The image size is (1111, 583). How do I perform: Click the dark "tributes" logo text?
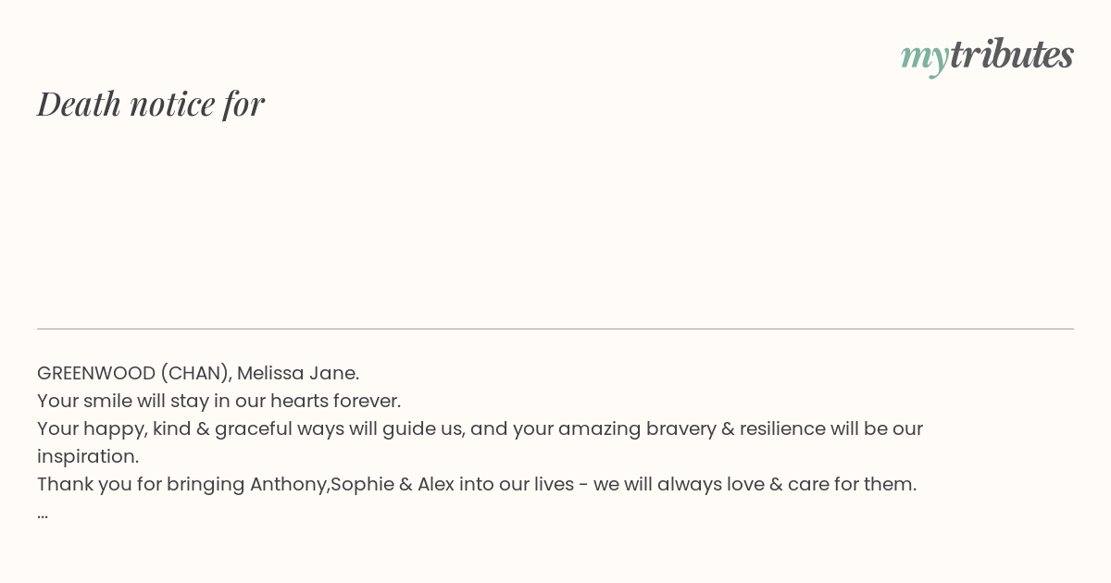coord(1012,54)
